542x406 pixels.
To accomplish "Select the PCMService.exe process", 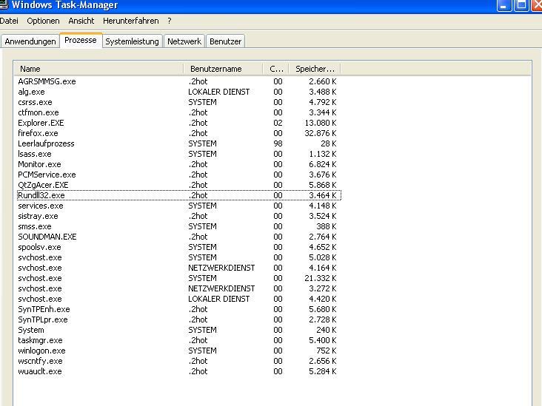I will pos(179,175).
